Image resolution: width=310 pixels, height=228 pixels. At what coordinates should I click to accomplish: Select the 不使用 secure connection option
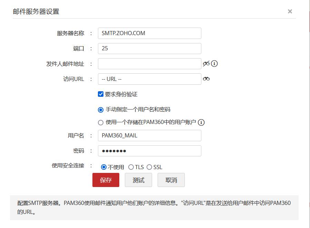[104, 167]
